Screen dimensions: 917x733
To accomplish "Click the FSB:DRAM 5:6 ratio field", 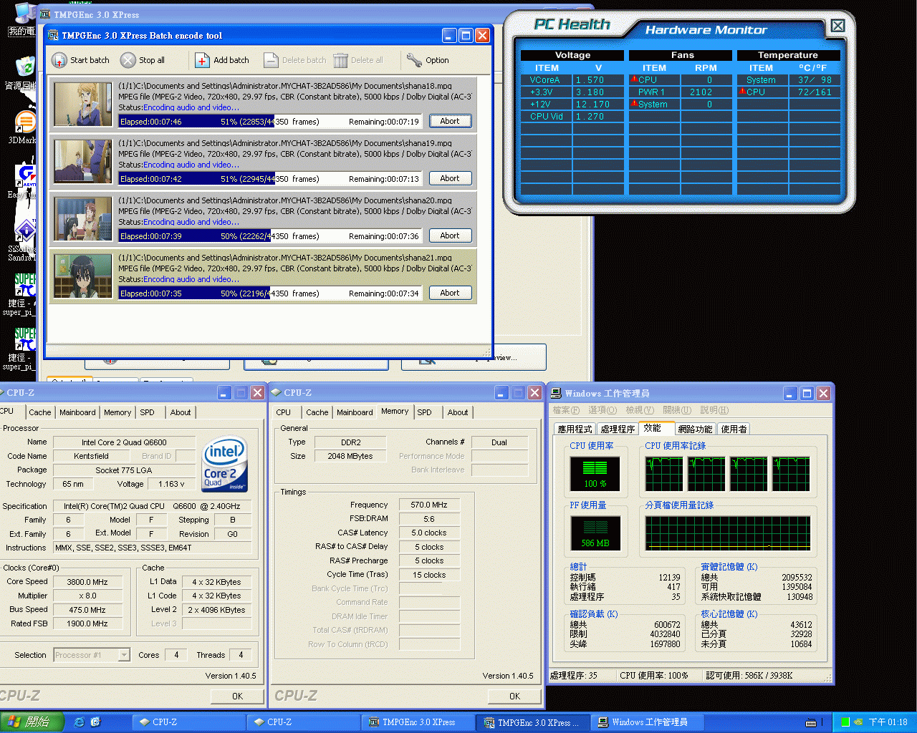I will tap(429, 519).
